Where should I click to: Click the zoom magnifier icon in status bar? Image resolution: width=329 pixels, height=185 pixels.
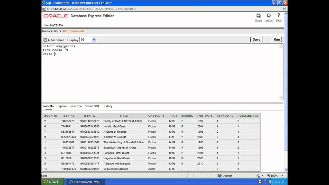[269, 175]
